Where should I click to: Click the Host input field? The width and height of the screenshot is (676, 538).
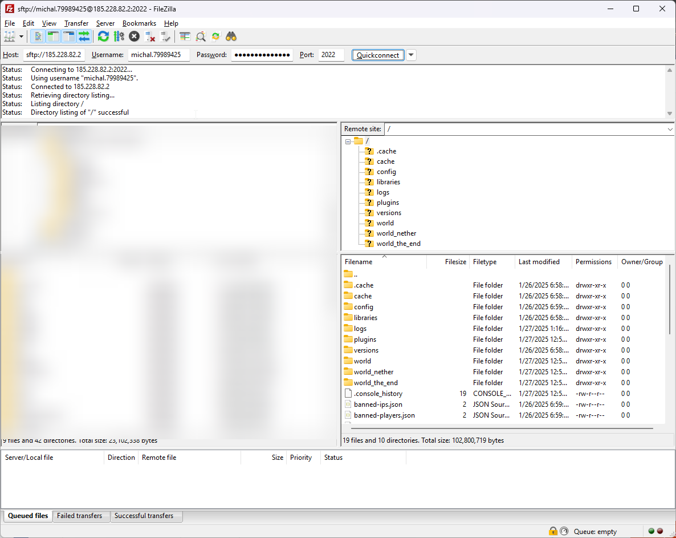point(54,55)
